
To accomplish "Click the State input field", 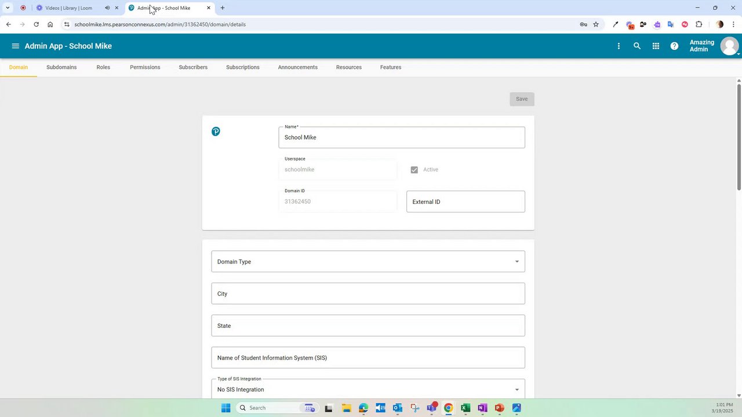I will point(368,325).
